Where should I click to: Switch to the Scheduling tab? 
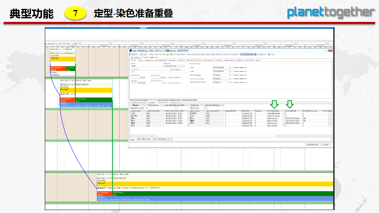click(x=149, y=60)
